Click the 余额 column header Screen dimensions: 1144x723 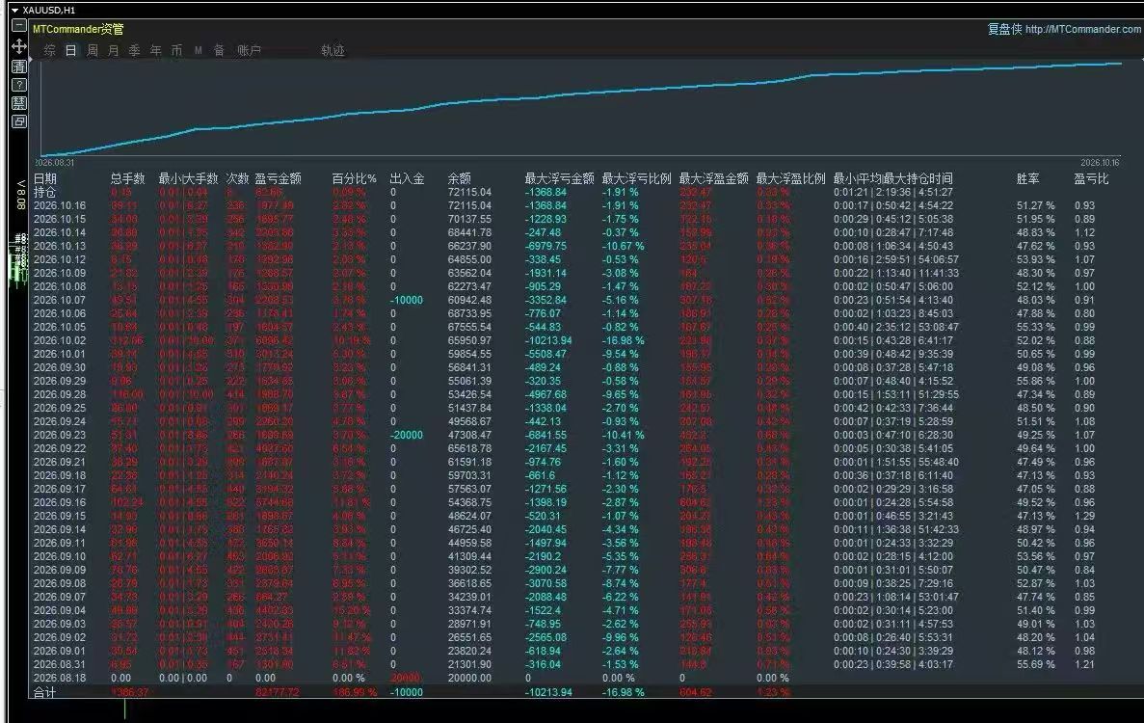pyautogui.click(x=460, y=178)
